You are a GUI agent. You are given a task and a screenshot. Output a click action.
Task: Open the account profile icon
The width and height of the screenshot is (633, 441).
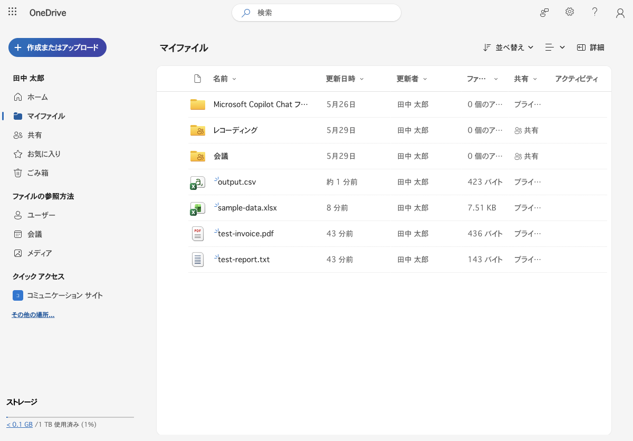(x=620, y=13)
